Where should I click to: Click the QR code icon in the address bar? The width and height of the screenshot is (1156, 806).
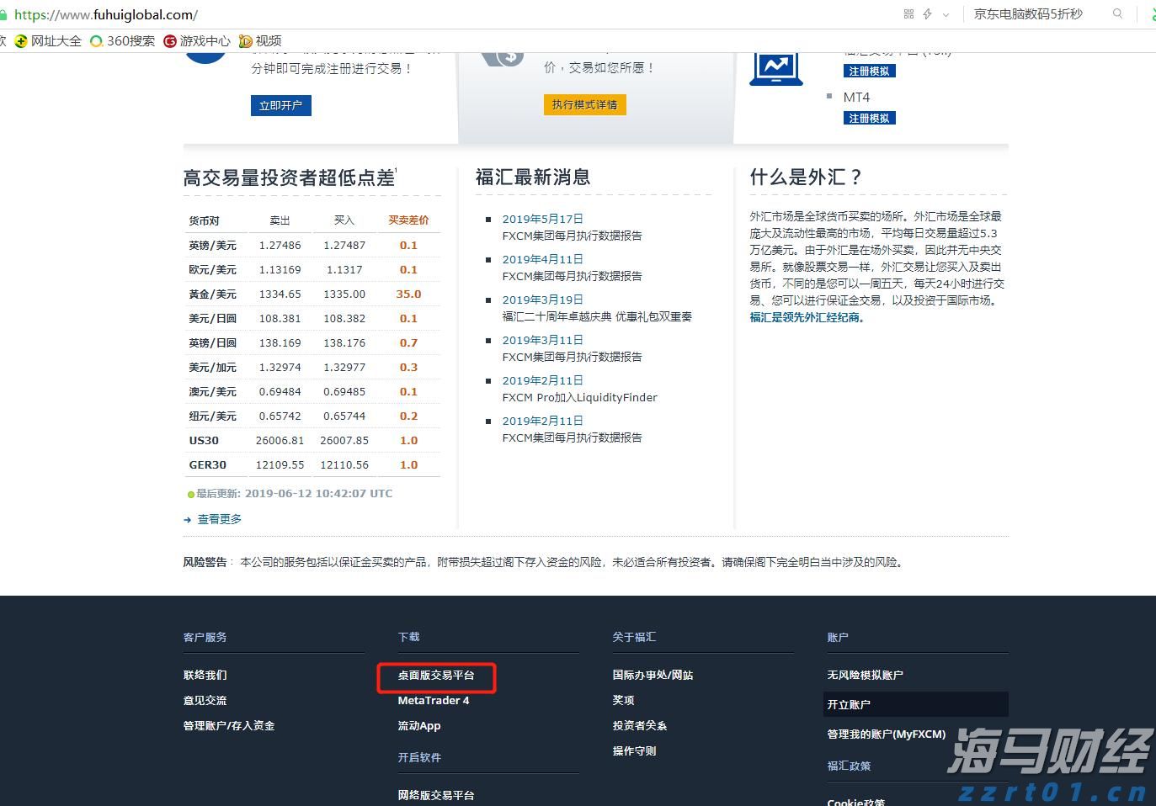[x=908, y=13]
